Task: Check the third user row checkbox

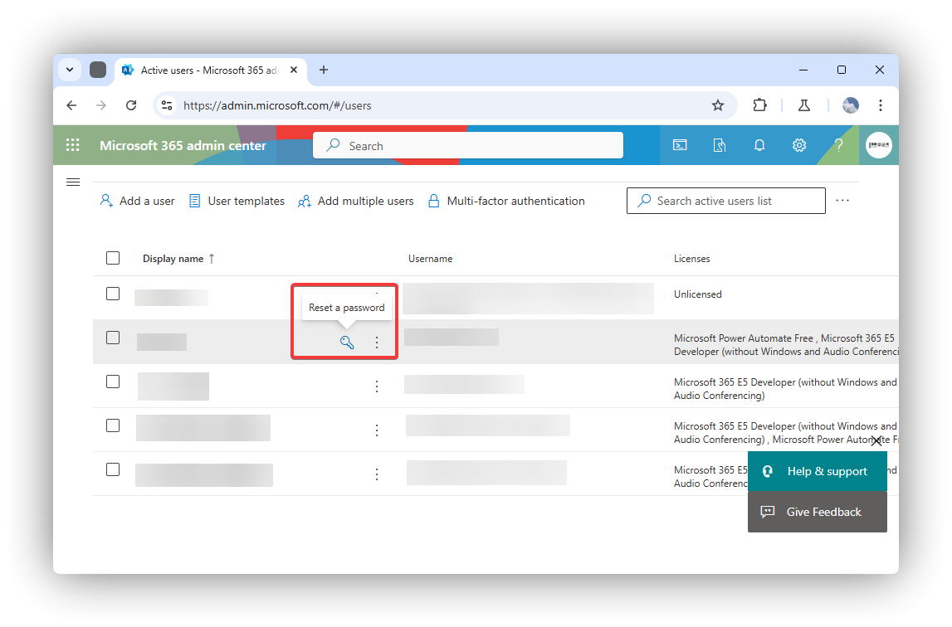Action: (x=113, y=382)
